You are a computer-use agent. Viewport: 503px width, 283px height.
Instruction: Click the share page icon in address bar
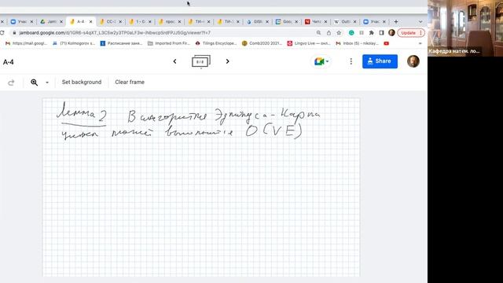pyautogui.click(x=329, y=33)
